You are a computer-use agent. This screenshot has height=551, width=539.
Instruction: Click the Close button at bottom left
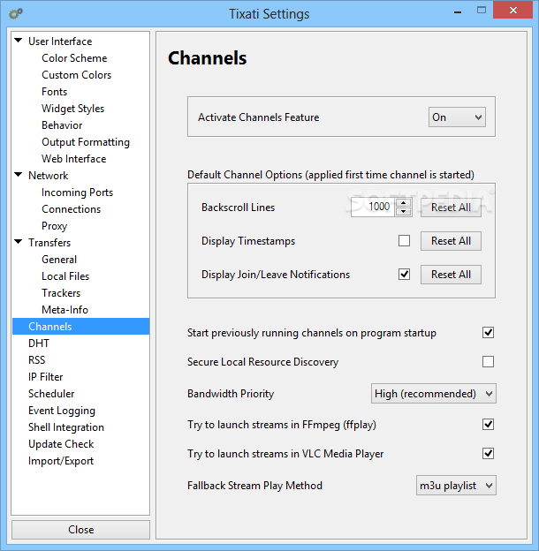(x=81, y=530)
